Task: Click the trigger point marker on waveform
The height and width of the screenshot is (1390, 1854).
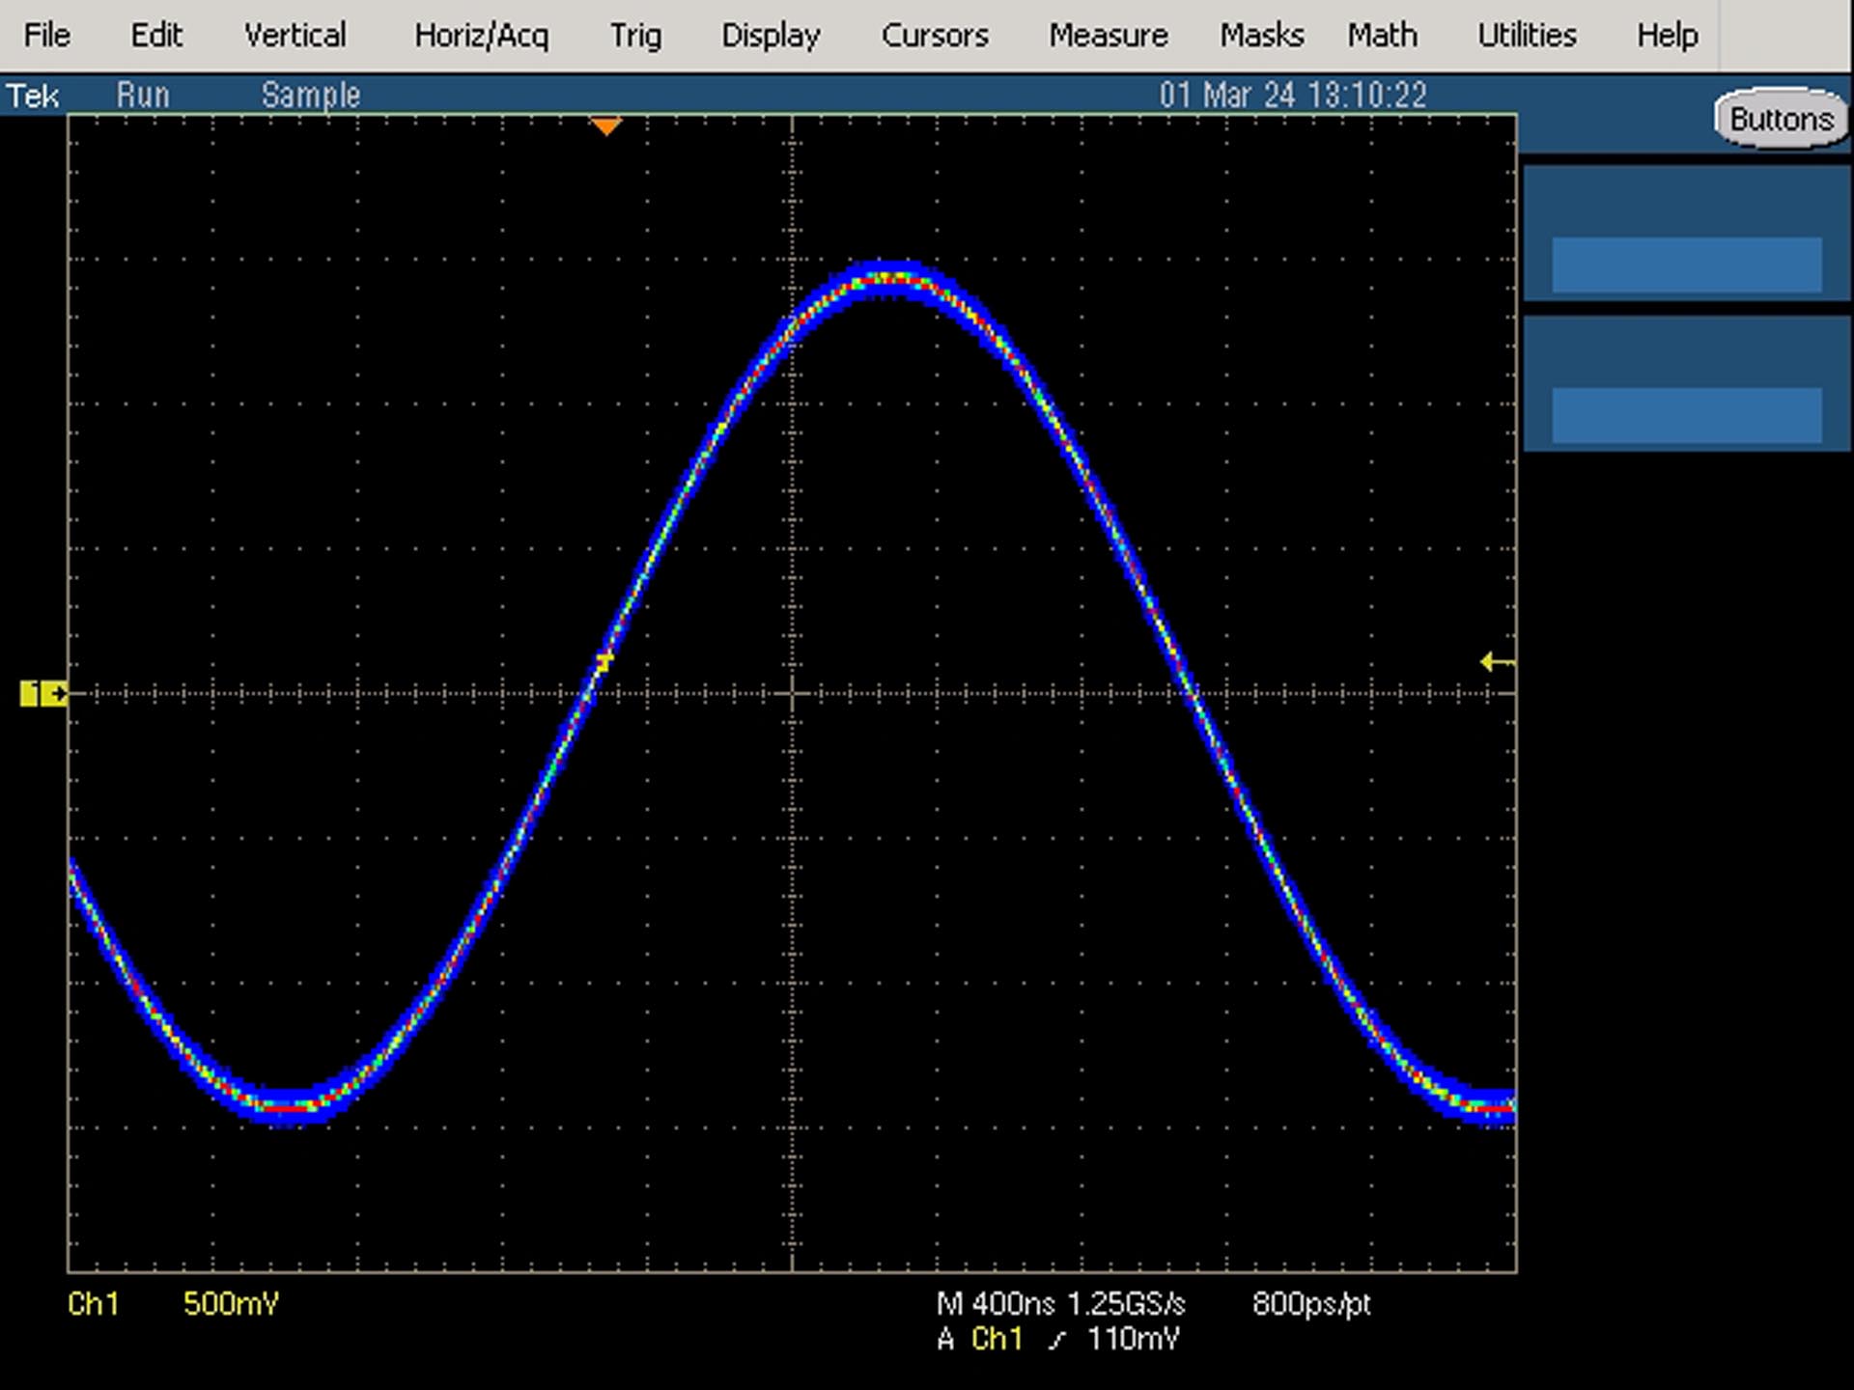Action: click(604, 662)
